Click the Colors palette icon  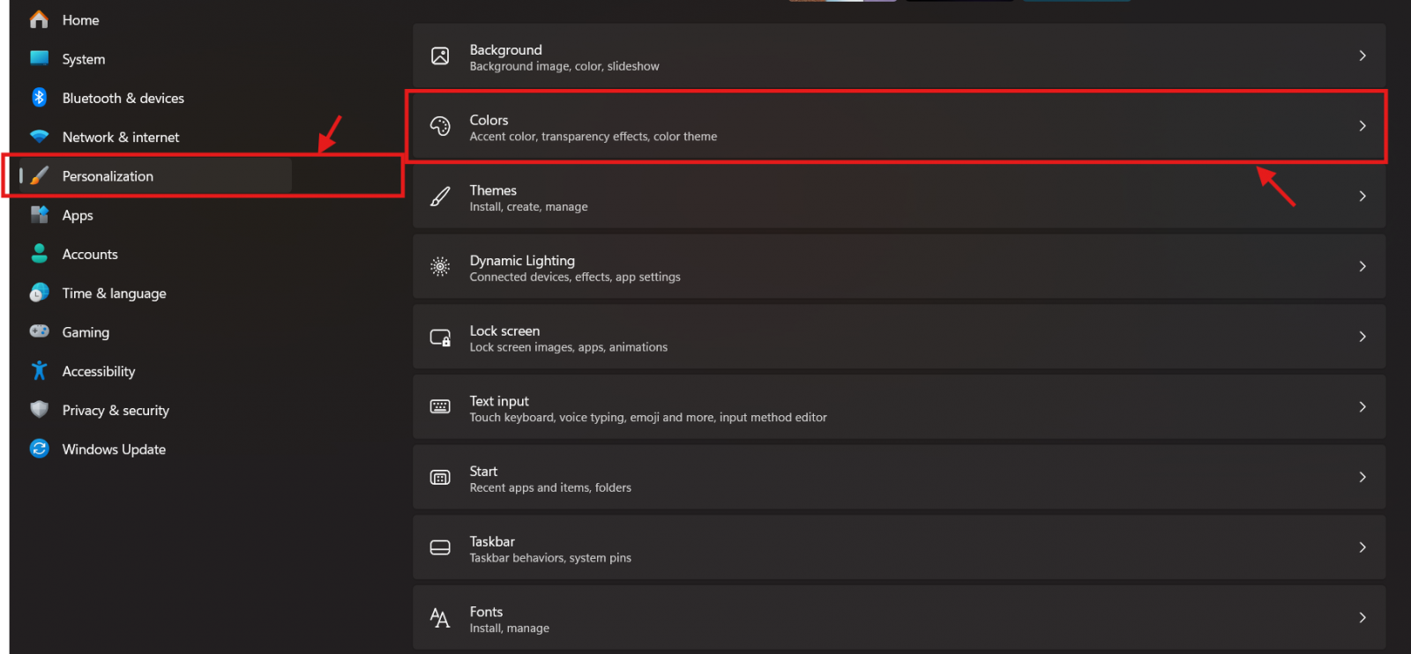pos(440,127)
